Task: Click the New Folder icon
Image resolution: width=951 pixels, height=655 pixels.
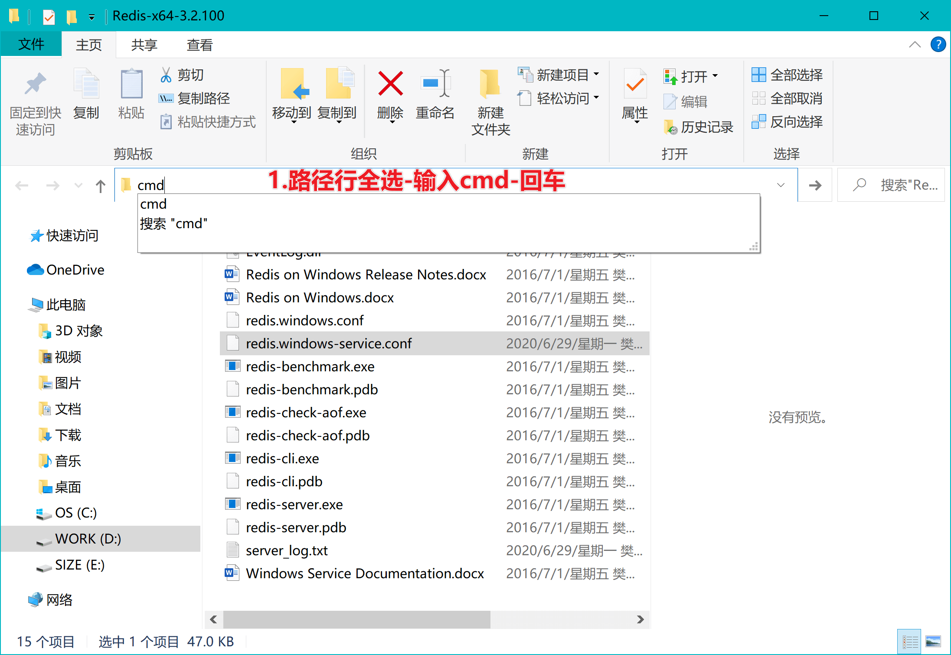Action: [490, 84]
